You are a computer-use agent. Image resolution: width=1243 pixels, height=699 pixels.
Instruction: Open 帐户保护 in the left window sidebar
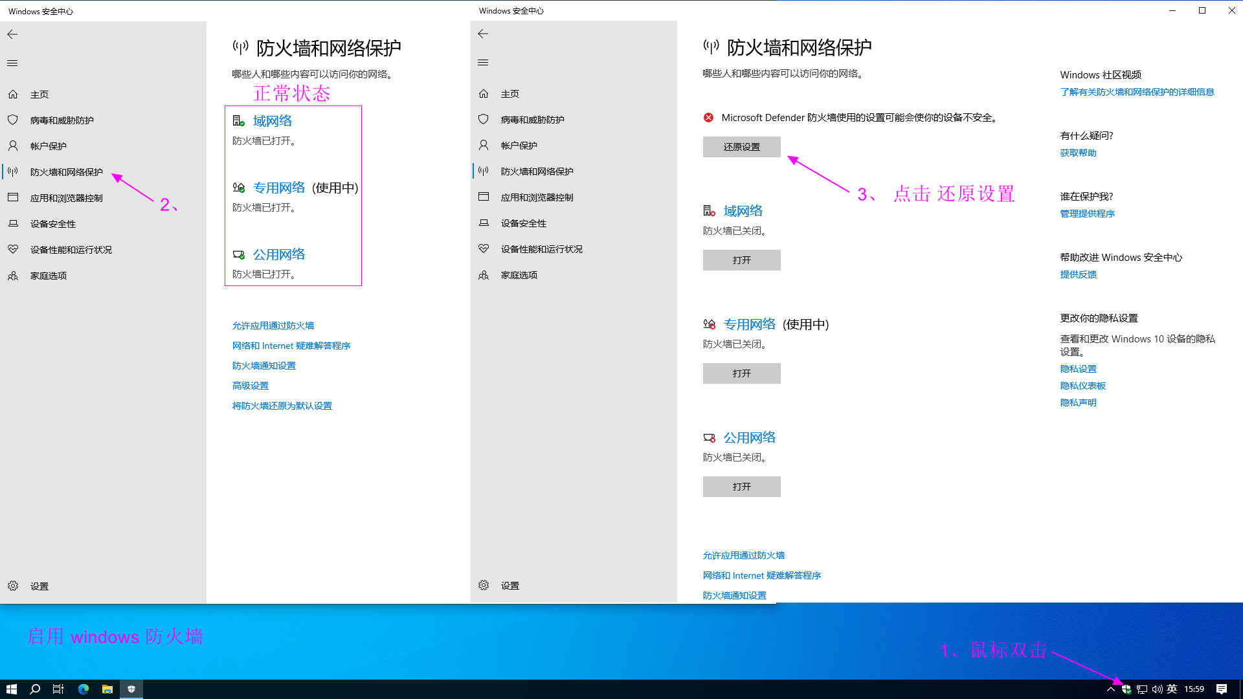(48, 146)
